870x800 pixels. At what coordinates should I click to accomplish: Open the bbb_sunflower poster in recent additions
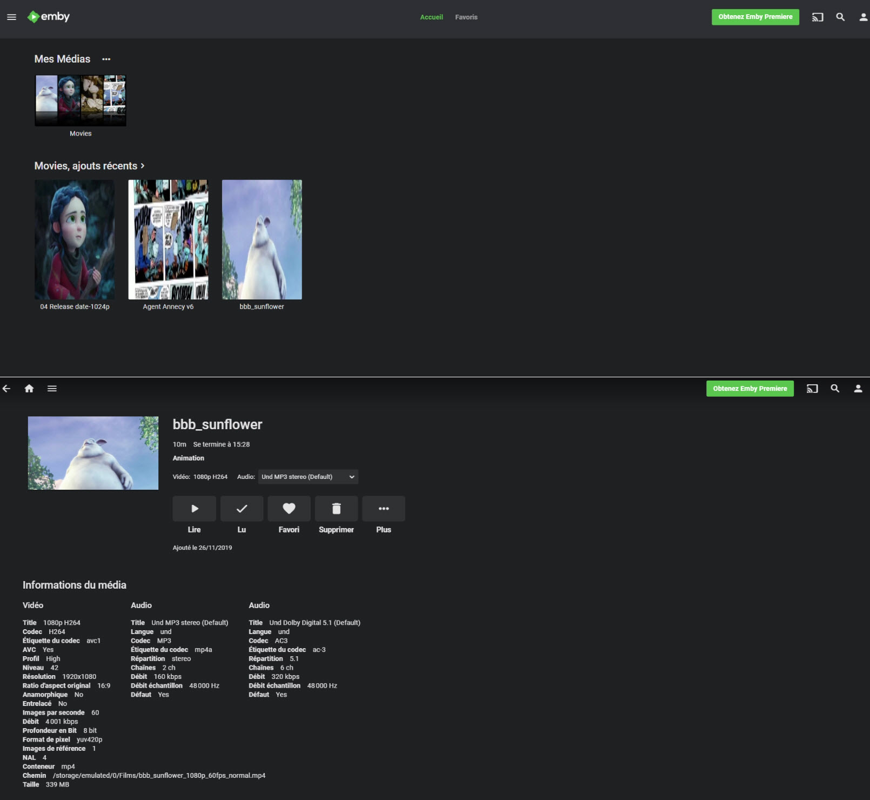(262, 239)
